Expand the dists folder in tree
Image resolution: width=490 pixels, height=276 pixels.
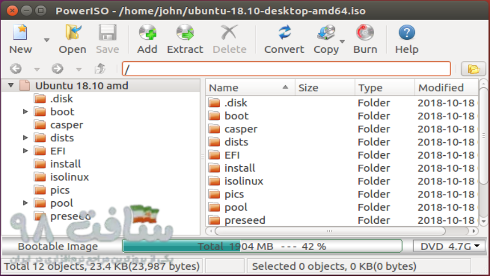click(x=25, y=138)
